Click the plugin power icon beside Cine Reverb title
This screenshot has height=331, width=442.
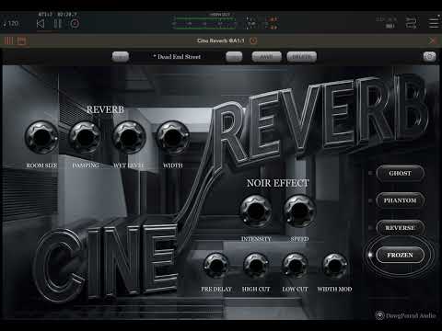(x=253, y=40)
